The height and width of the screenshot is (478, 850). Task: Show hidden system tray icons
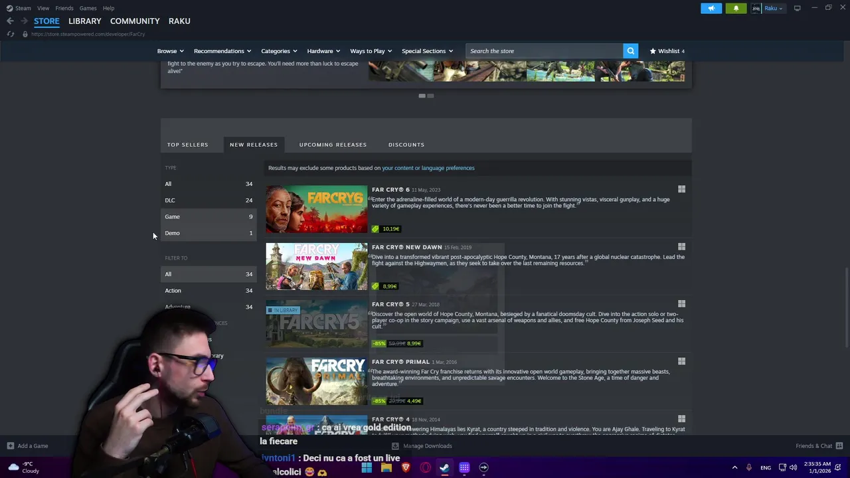click(x=734, y=467)
